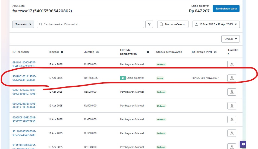Click info icon beside ID Invoice PPN
Viewport: 258px width, 149px height.
click(x=215, y=52)
